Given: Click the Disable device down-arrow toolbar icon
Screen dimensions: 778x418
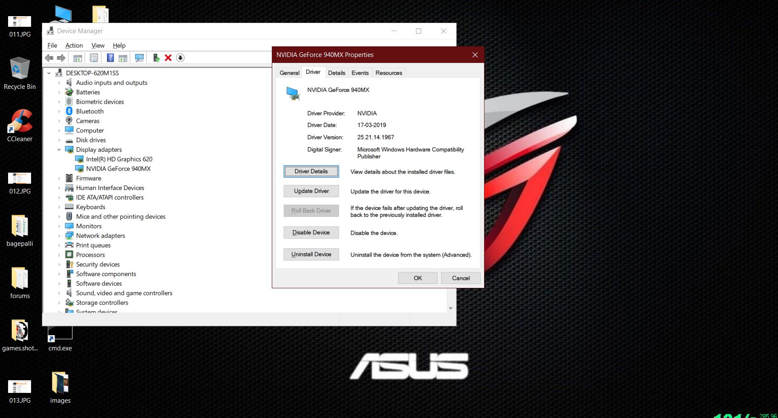Looking at the screenshot, I should [x=180, y=58].
